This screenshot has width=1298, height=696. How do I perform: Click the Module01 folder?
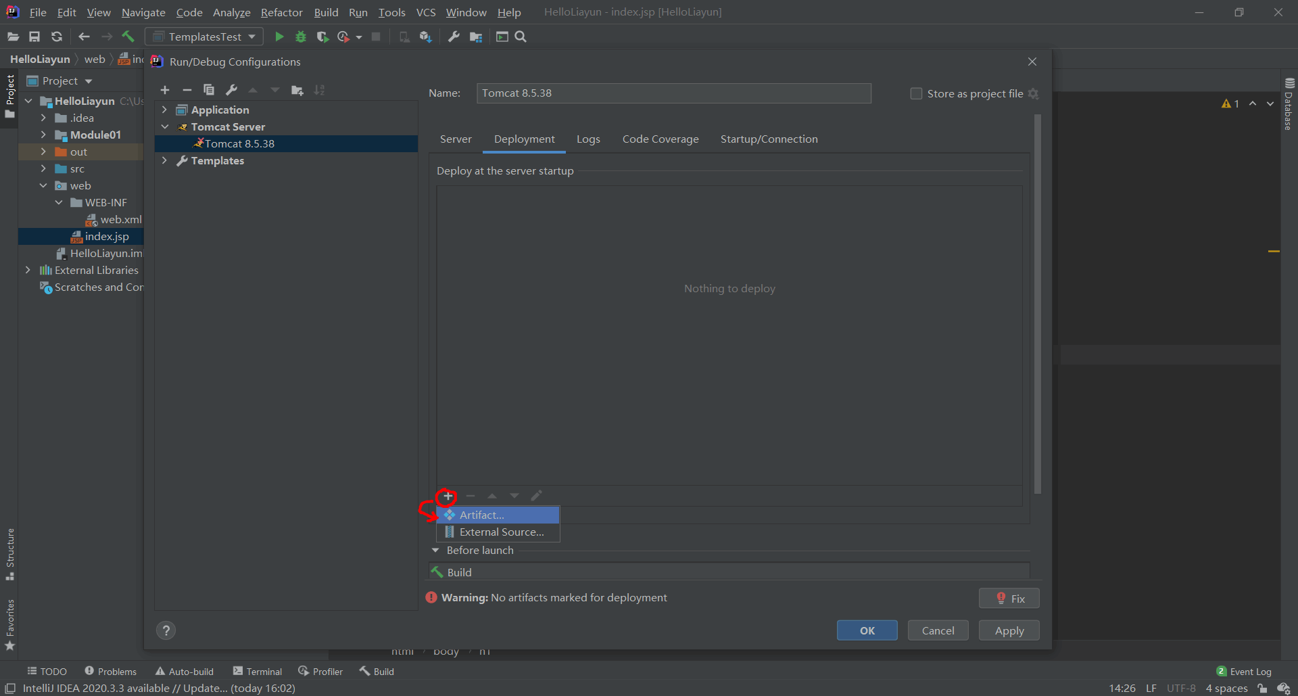coord(88,135)
